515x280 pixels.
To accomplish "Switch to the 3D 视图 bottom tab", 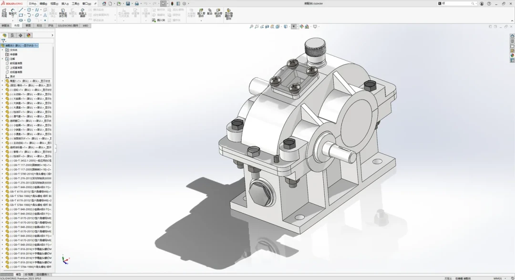I will (x=29, y=274).
